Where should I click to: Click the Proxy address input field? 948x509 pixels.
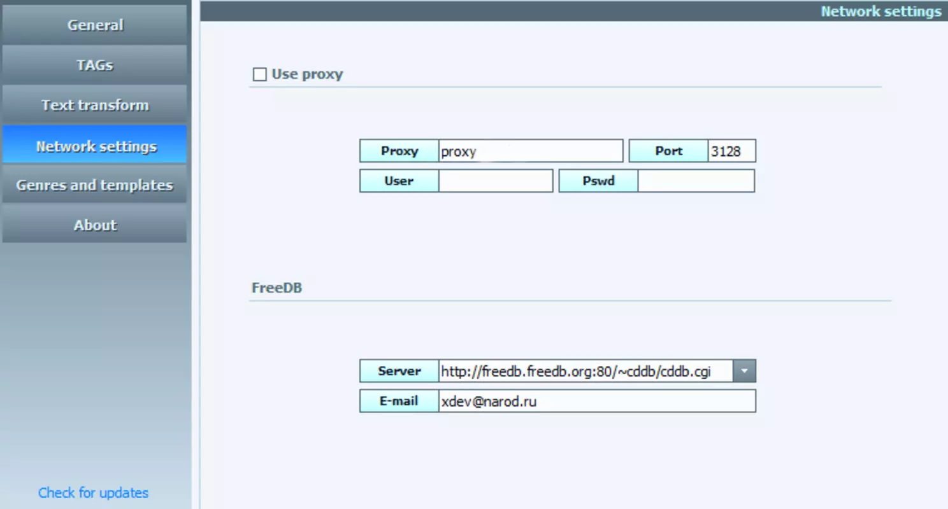[x=531, y=151]
